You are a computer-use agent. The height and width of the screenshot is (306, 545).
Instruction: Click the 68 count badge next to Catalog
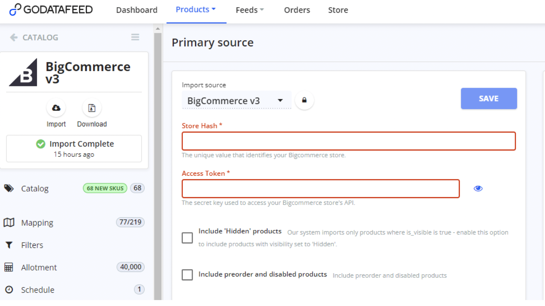click(137, 188)
